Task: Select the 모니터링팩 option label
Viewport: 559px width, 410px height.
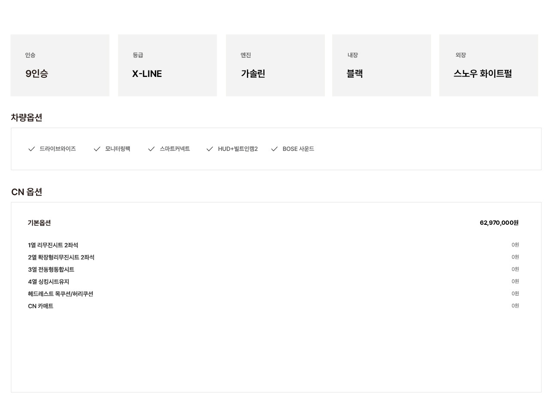Action: point(117,149)
